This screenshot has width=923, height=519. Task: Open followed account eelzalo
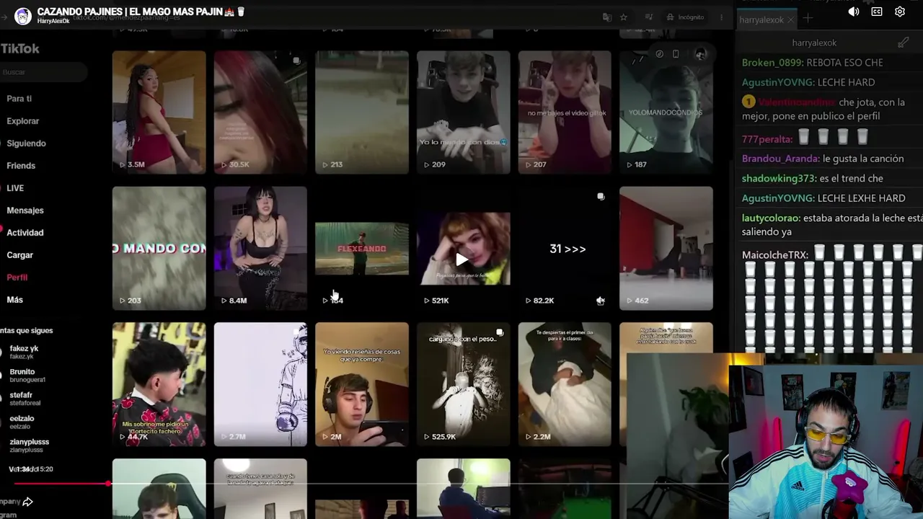22,422
